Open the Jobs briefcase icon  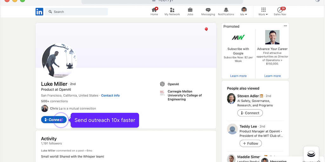tap(190, 10)
